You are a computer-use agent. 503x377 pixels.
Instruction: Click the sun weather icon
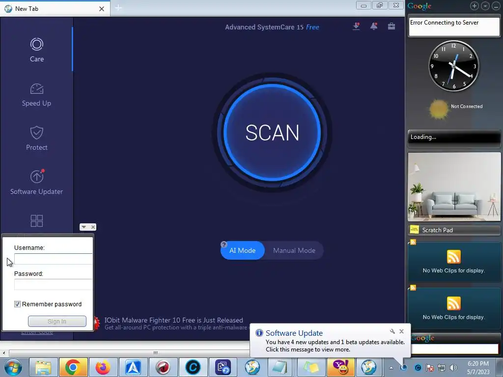point(439,109)
